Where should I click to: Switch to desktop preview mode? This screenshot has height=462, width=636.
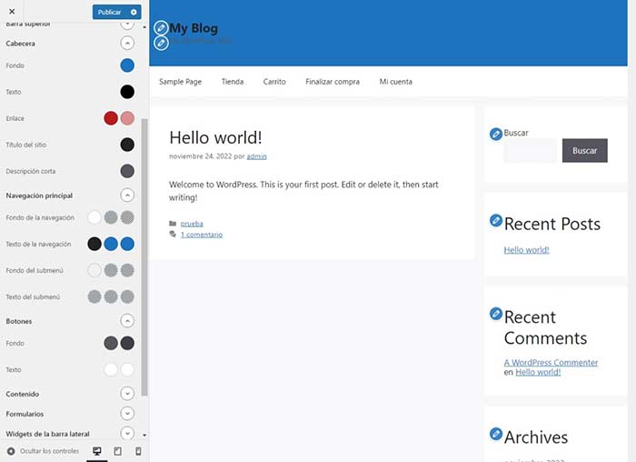[97, 451]
